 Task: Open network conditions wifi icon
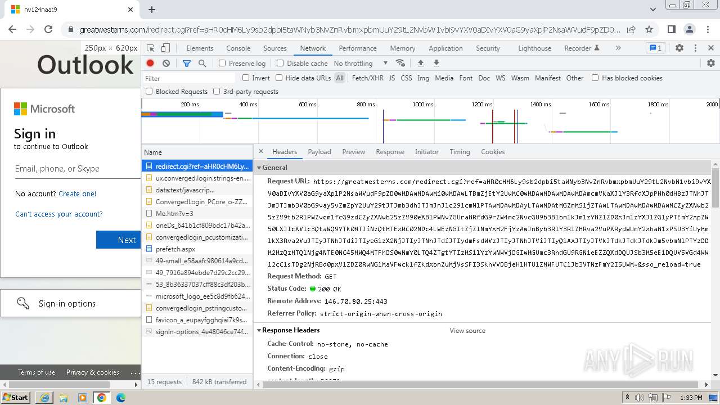point(400,63)
